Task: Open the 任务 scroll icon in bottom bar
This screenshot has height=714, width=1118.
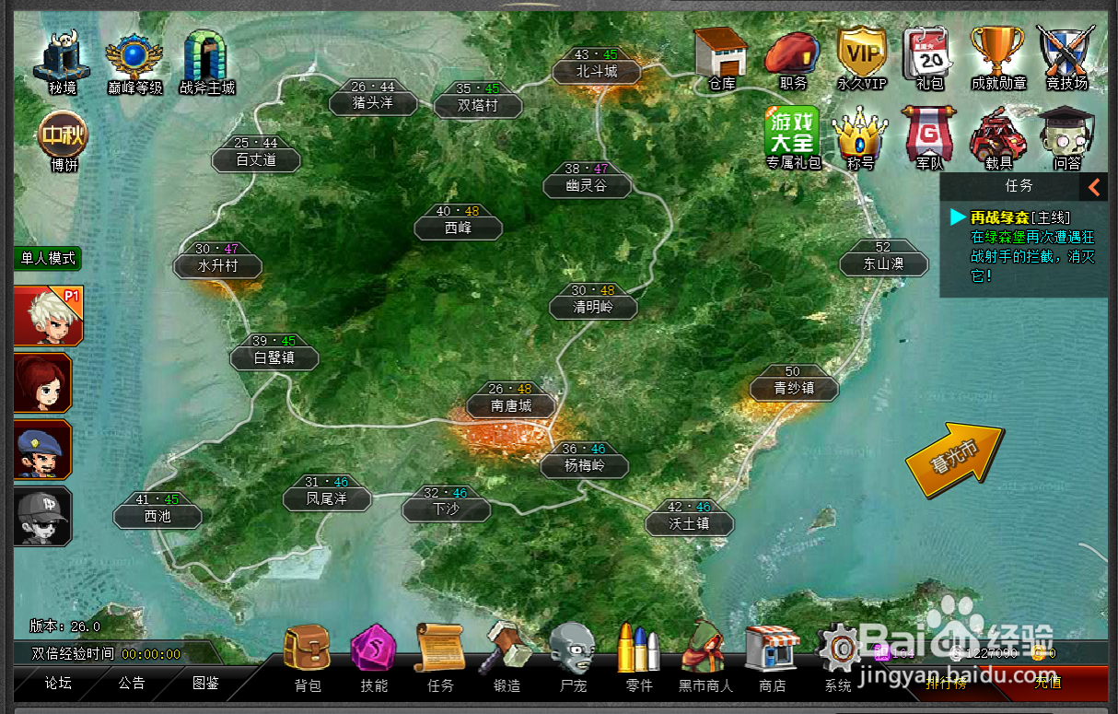Action: tap(441, 659)
